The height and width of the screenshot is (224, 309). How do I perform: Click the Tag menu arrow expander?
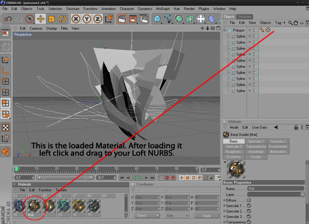(284, 23)
